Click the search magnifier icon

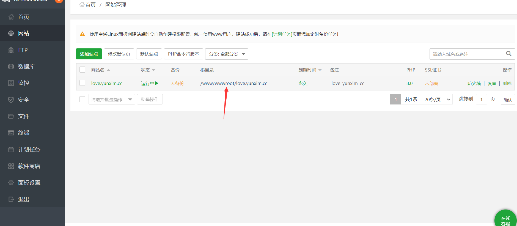tap(509, 54)
